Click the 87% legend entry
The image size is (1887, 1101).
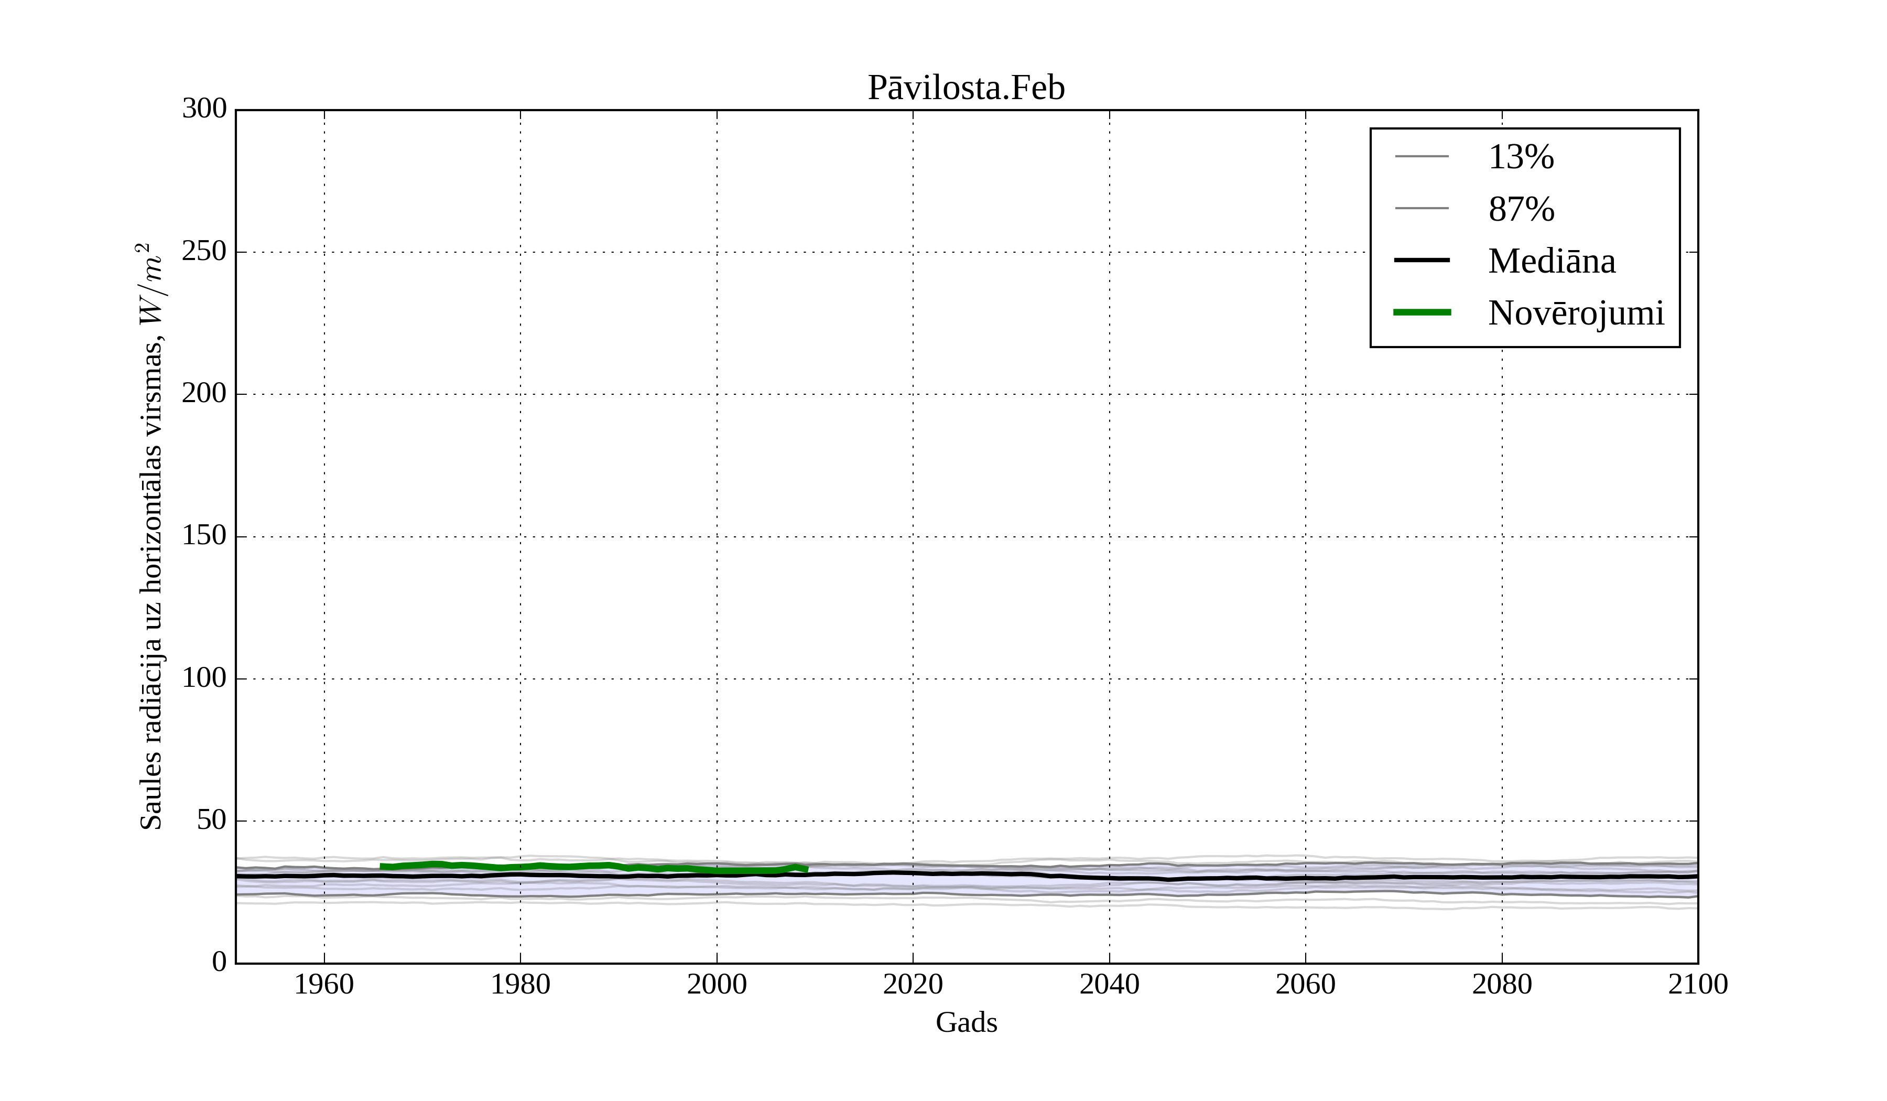pos(1521,209)
